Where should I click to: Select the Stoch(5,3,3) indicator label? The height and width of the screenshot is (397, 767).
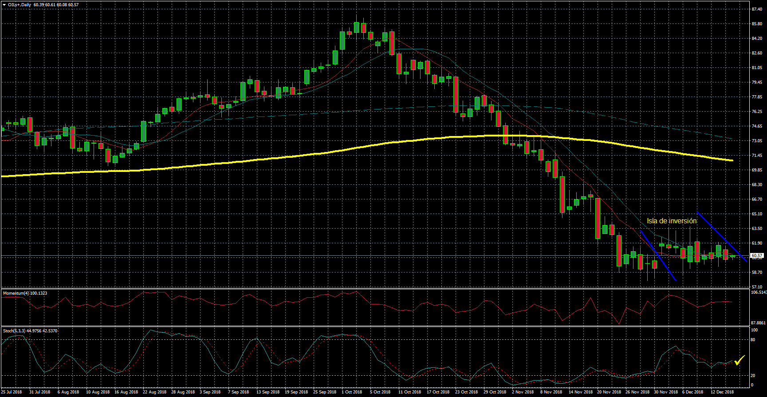(30, 331)
